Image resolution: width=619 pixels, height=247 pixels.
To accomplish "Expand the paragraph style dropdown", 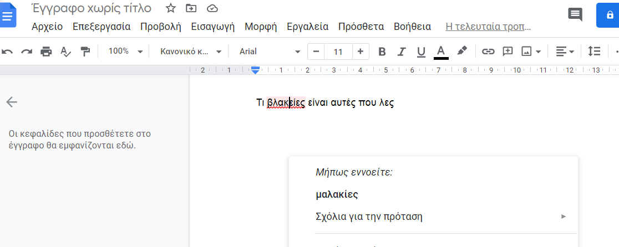I will (x=190, y=52).
